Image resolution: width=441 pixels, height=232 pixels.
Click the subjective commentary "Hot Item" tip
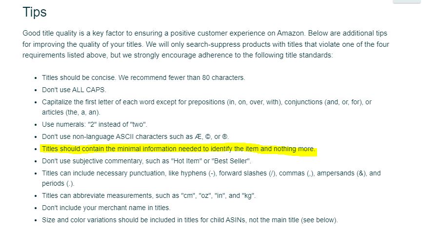click(x=146, y=161)
